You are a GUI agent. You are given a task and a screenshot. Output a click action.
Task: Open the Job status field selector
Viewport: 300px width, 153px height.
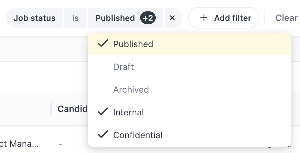click(x=35, y=18)
